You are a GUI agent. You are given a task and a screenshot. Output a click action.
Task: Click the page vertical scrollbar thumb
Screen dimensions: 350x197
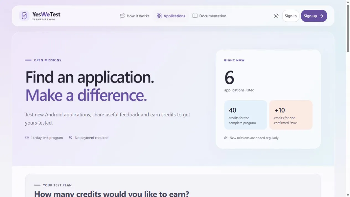[x=348, y=28]
